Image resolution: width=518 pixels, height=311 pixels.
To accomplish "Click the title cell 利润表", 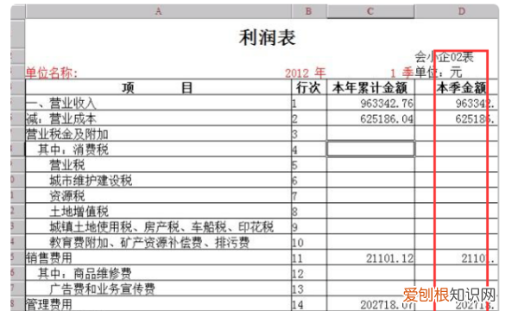I will coord(268,37).
